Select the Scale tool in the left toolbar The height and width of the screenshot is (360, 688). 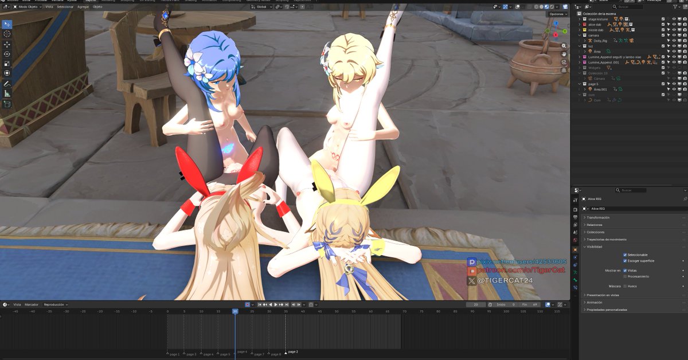pyautogui.click(x=7, y=64)
